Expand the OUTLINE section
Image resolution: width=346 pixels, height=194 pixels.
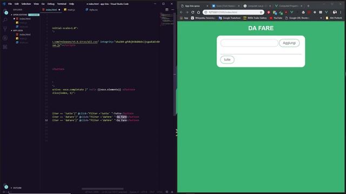(17, 188)
